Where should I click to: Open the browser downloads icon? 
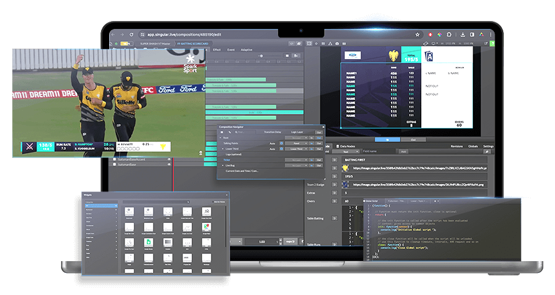[462, 34]
